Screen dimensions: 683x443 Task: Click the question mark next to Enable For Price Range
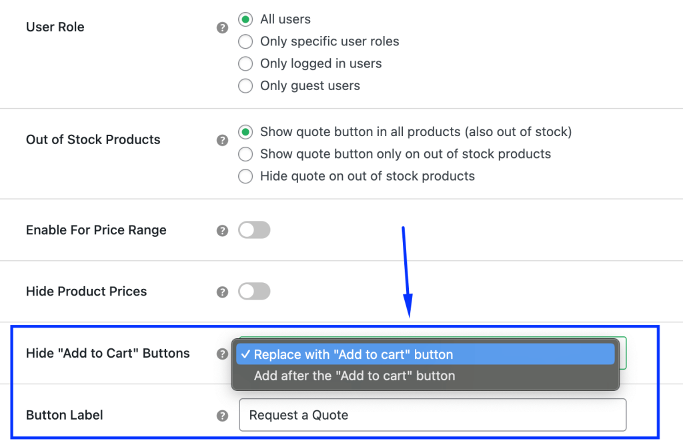point(222,230)
